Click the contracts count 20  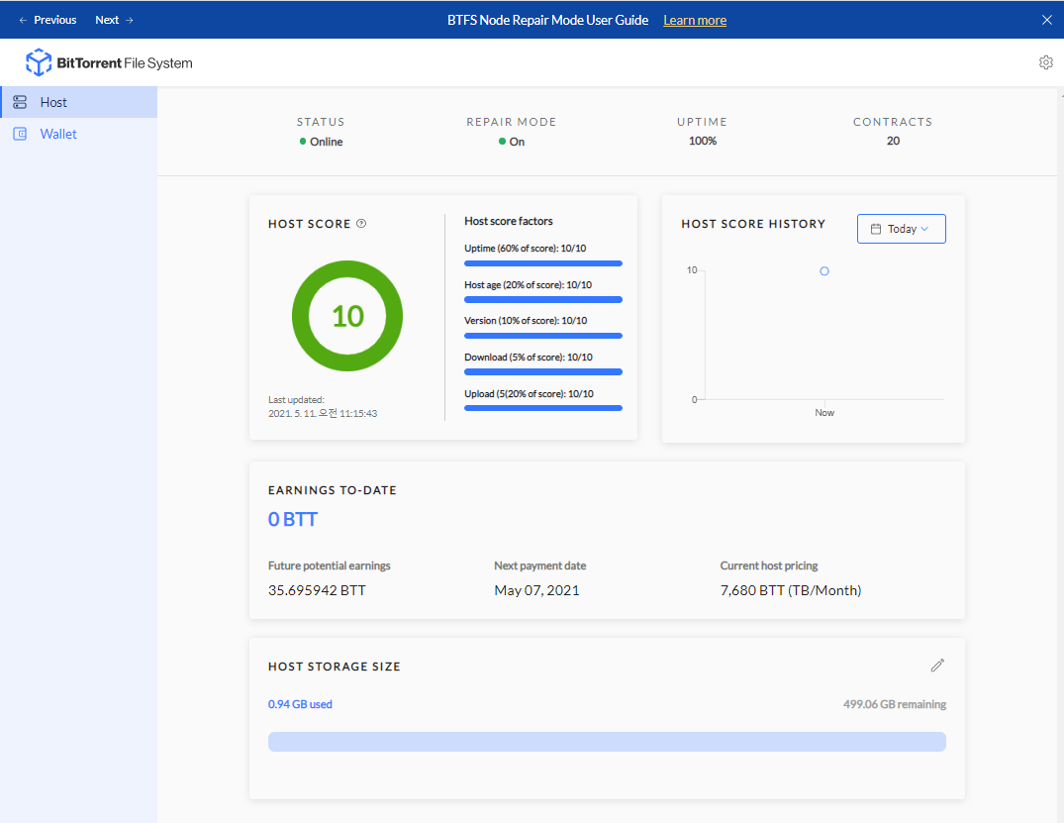coord(893,141)
